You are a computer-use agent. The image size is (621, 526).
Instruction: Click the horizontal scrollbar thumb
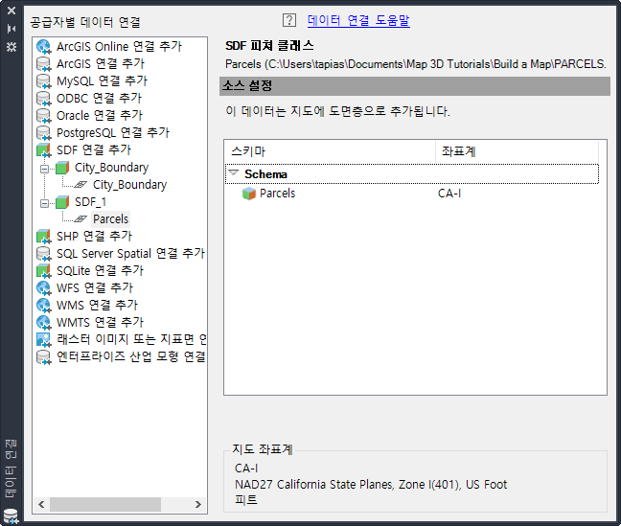point(105,505)
